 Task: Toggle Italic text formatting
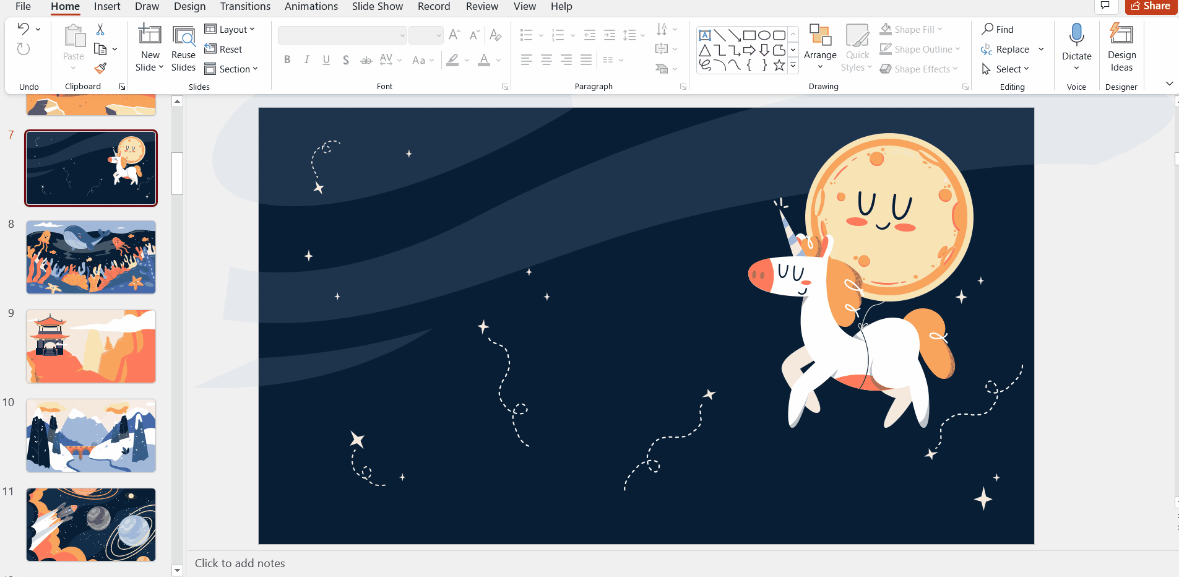[x=306, y=60]
